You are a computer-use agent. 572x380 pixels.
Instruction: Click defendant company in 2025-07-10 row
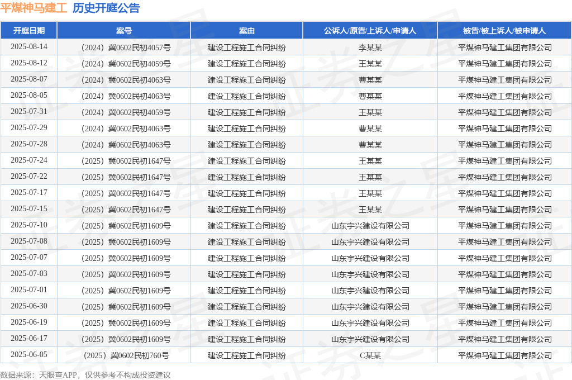point(504,226)
